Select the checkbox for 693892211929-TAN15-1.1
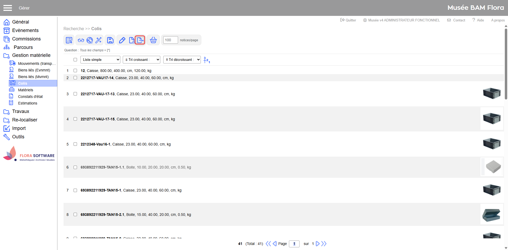 (75, 167)
